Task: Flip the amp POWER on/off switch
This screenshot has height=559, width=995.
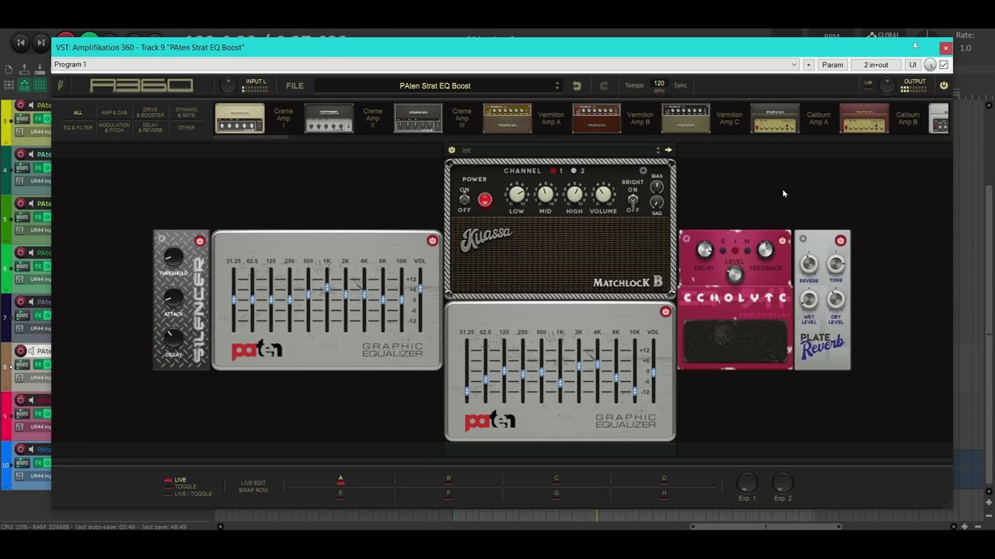Action: tap(465, 200)
